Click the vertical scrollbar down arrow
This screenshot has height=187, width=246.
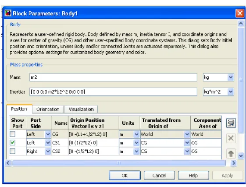click(x=241, y=156)
